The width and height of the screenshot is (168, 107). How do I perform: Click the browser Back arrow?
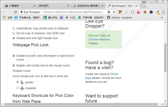pos(4,12)
